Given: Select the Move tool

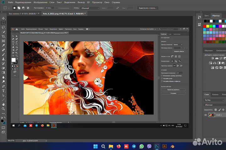Looking at the screenshot, I should pos(3,19).
